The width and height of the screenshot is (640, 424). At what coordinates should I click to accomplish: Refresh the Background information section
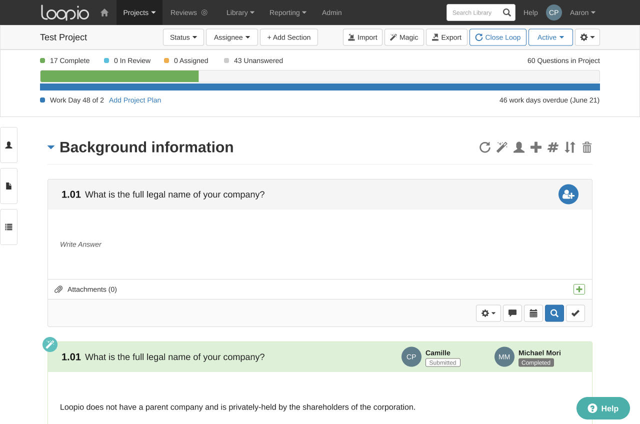coord(485,147)
